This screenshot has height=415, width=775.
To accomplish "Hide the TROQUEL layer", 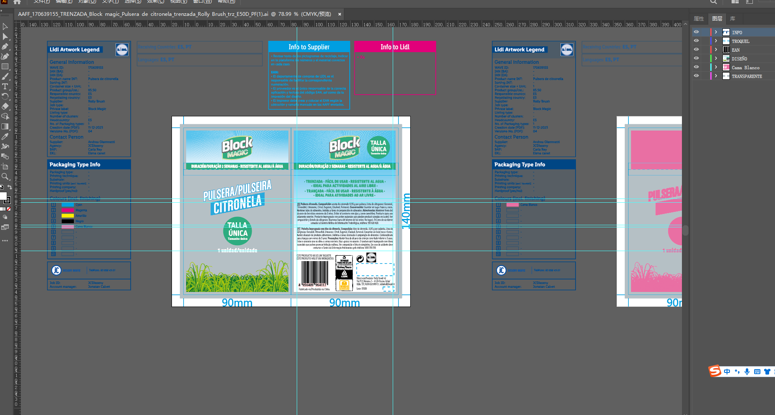I will pyautogui.click(x=696, y=41).
